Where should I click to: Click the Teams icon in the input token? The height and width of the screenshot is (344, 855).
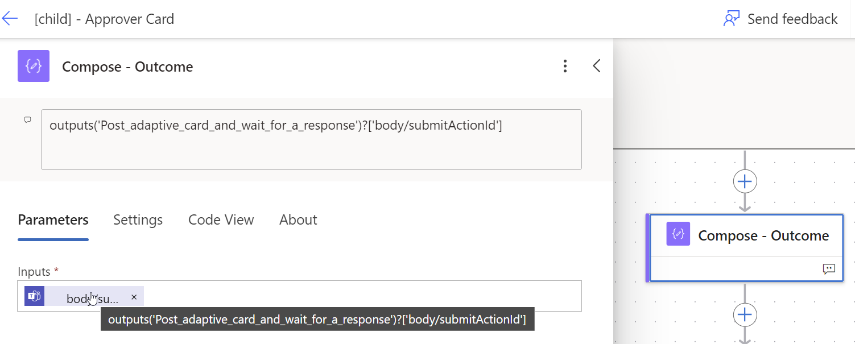pyautogui.click(x=35, y=296)
